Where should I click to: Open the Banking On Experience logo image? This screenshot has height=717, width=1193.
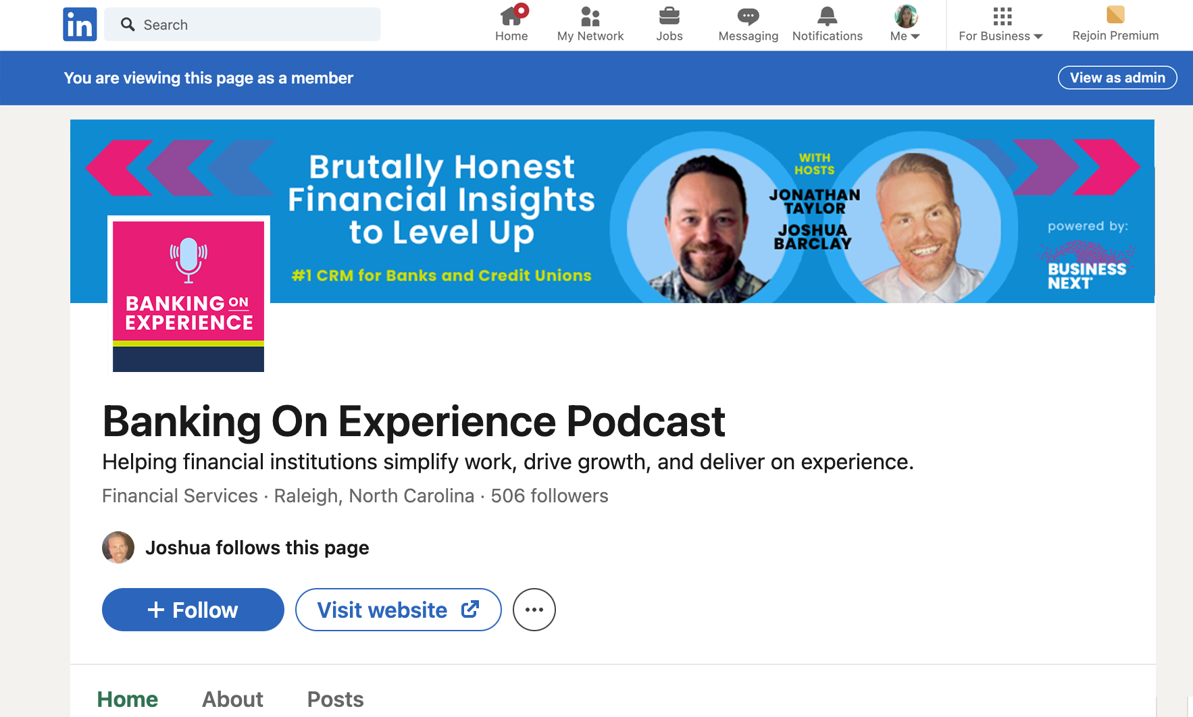click(x=188, y=295)
